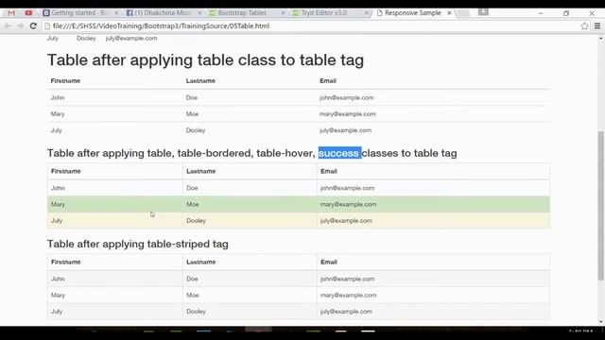Screen dimensions: 605x340
Task: Close the Getting started tab
Action: coord(116,13)
